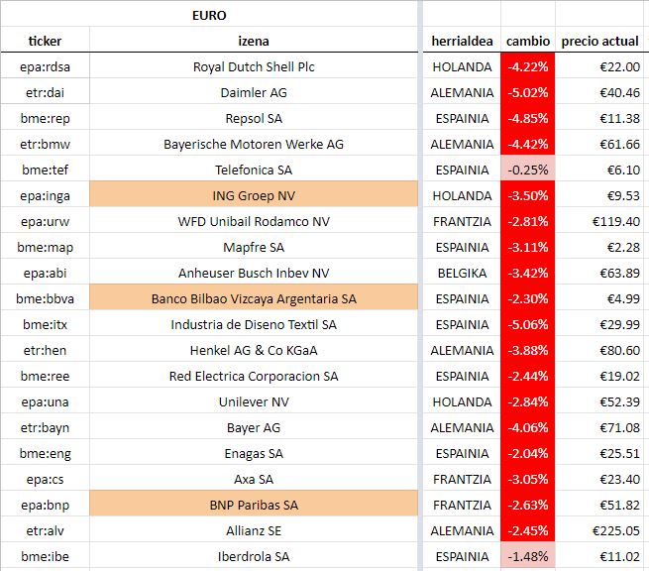Screen dimensions: 649x571
Task: Click the ticker column header
Action: click(46, 41)
